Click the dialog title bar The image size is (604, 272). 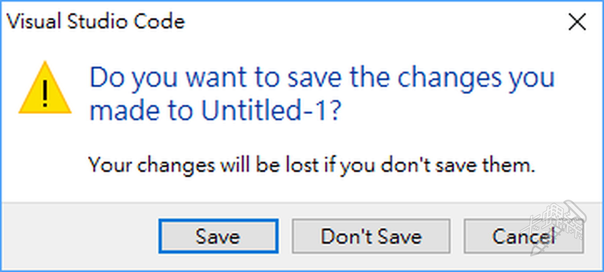pos(346,21)
